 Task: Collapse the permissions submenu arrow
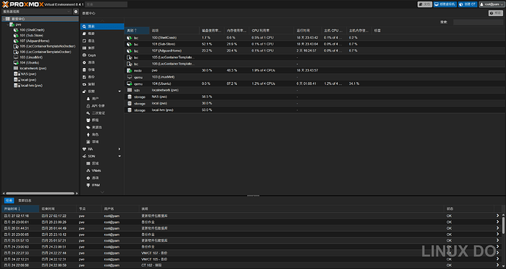point(120,91)
